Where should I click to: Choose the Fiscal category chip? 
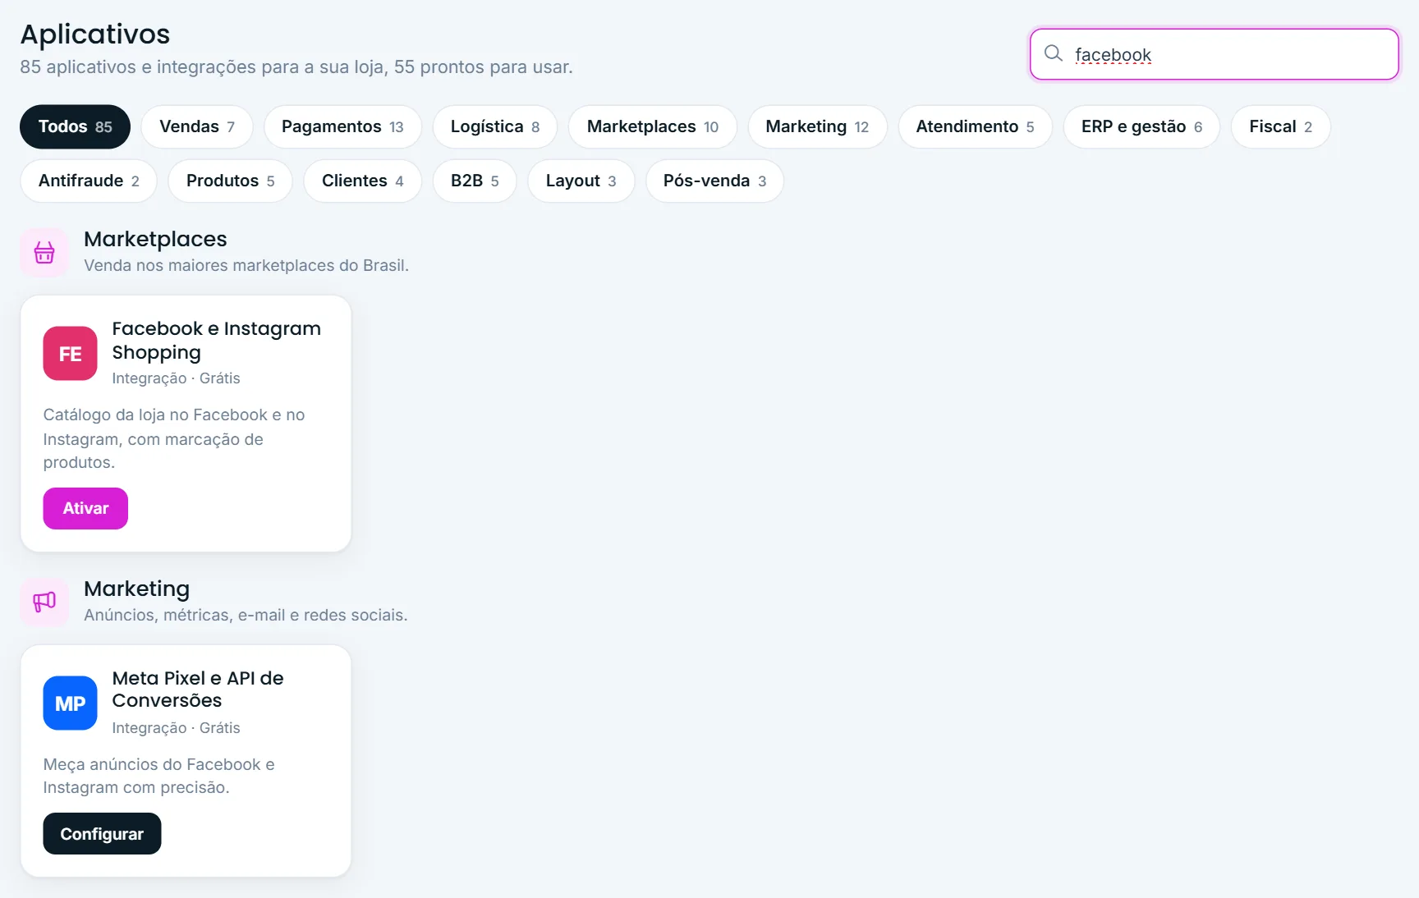click(x=1280, y=126)
